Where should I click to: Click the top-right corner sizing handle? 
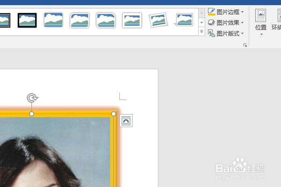point(113,114)
